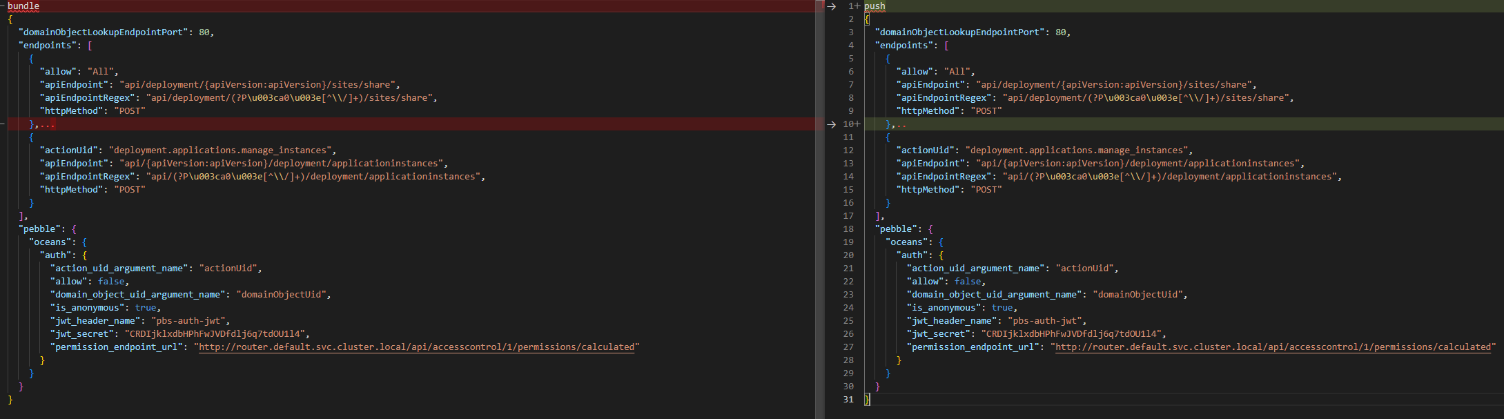Click applicationinstances apiEndpointRegex value in left pane

(x=313, y=177)
